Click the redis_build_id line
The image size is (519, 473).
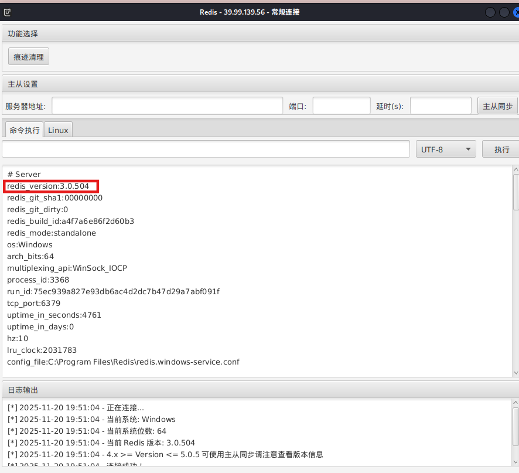[x=70, y=222]
